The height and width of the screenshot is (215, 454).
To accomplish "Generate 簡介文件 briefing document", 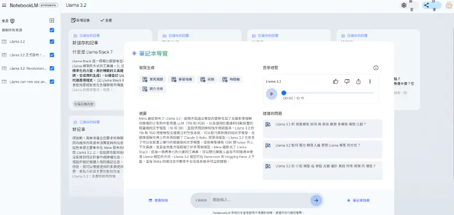I will pos(153,89).
